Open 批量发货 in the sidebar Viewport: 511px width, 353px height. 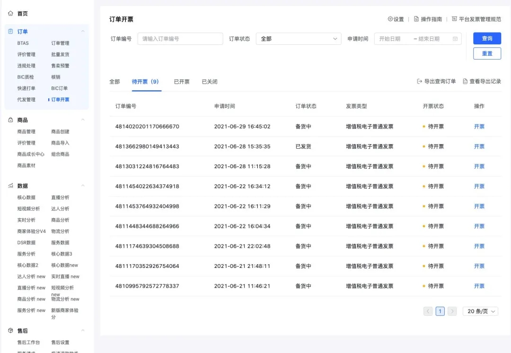60,54
